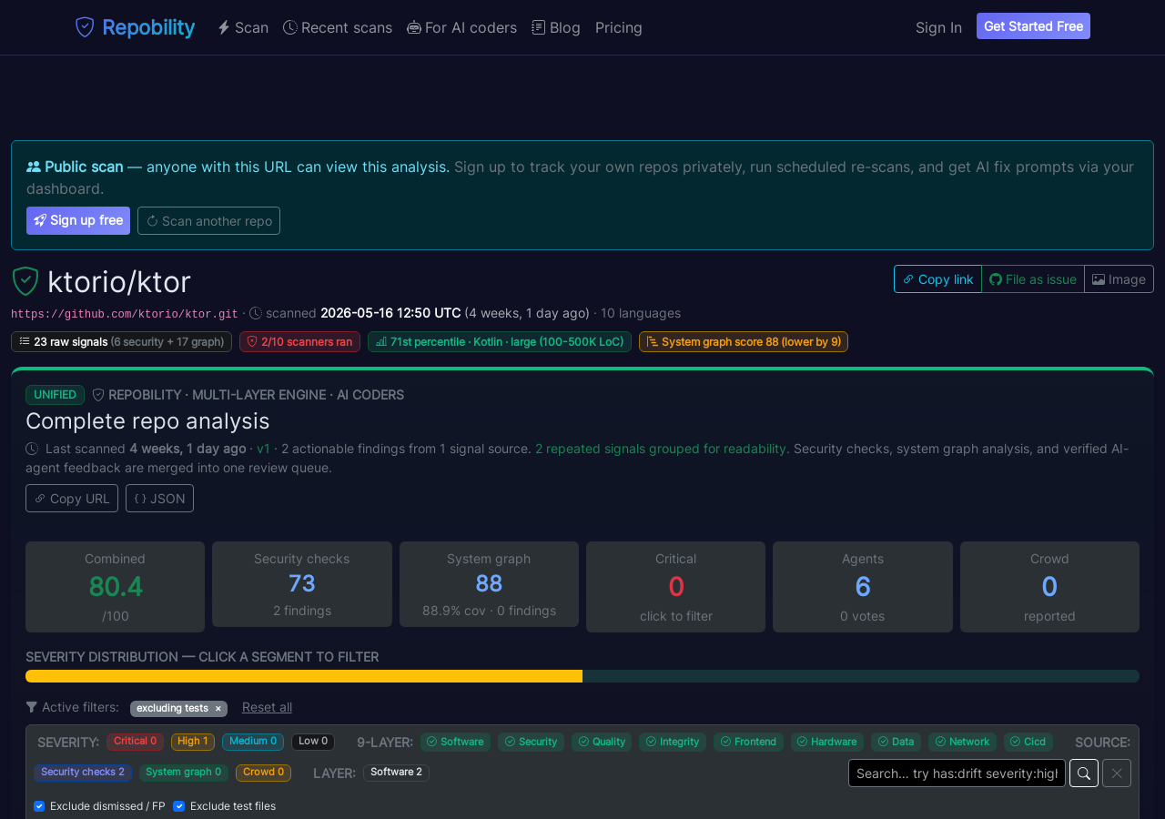Click the yellow segment of severity distribution bar

point(304,676)
